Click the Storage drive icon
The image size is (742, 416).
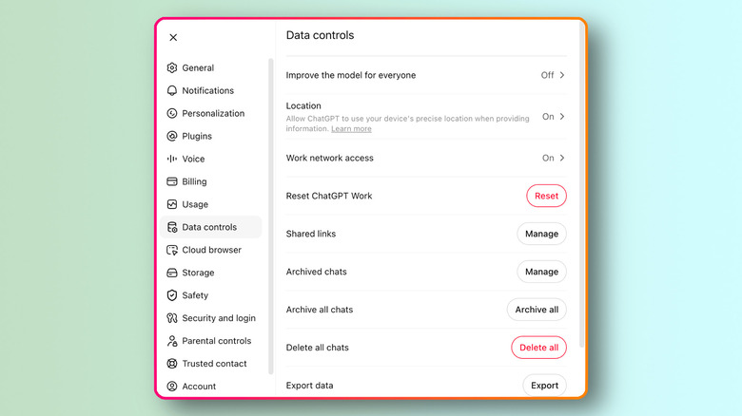tap(172, 273)
